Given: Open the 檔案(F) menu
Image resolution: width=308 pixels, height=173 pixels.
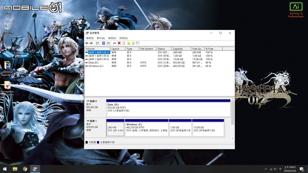Looking at the screenshot, I should pos(90,38).
